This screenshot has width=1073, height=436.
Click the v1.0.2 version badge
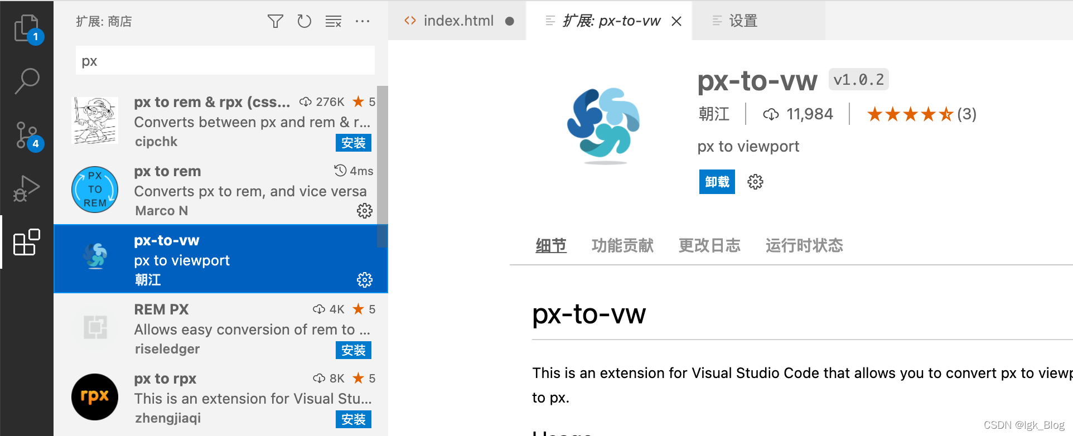[859, 80]
